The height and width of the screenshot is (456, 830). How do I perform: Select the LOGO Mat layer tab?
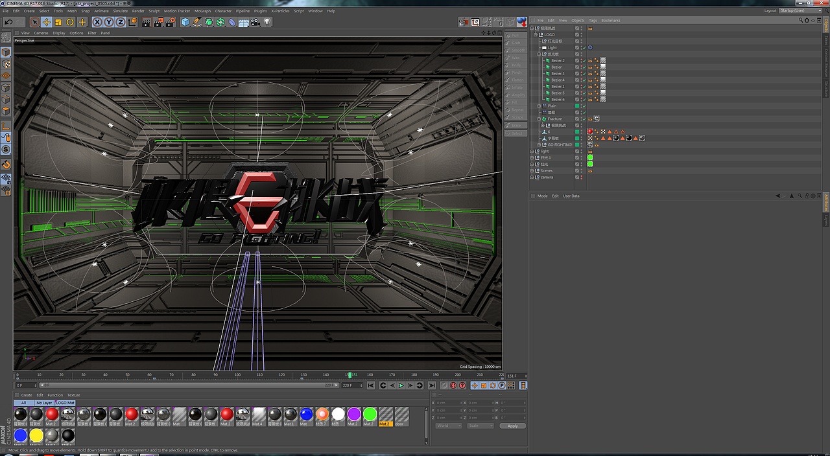(65, 403)
